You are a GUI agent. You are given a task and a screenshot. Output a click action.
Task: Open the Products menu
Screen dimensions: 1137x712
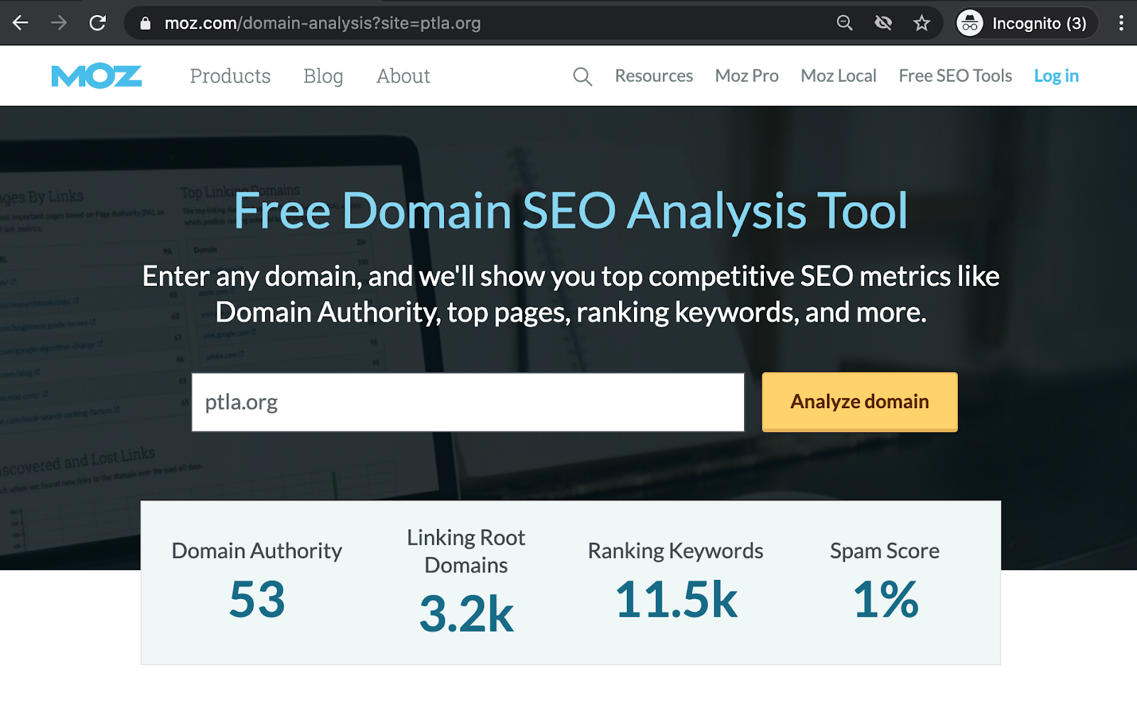click(x=230, y=76)
